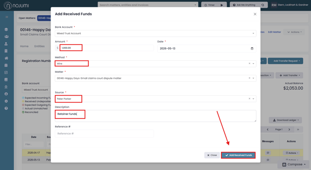Open the Mixed Trust Account selector behind dialog

(x=36, y=90)
